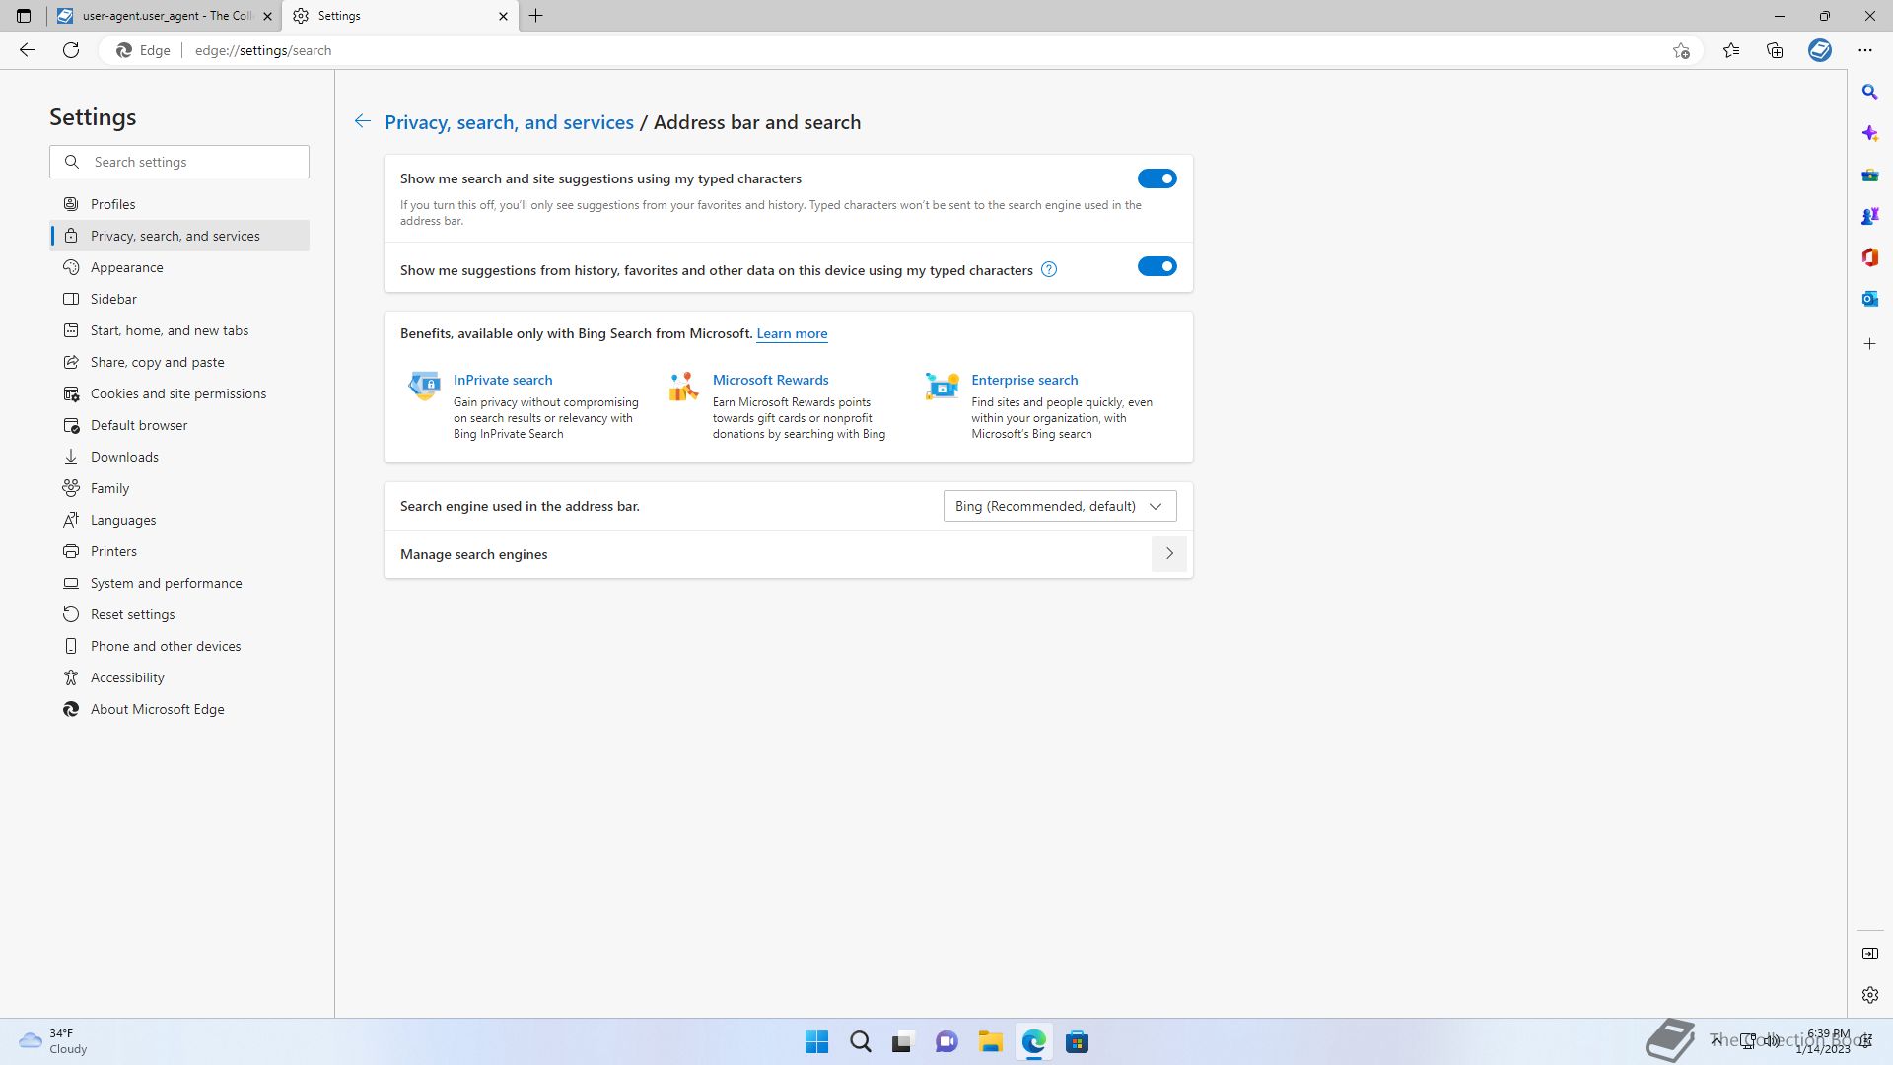This screenshot has width=1893, height=1065.
Task: Disable search and site suggestions toggle
Action: pyautogui.click(x=1157, y=178)
